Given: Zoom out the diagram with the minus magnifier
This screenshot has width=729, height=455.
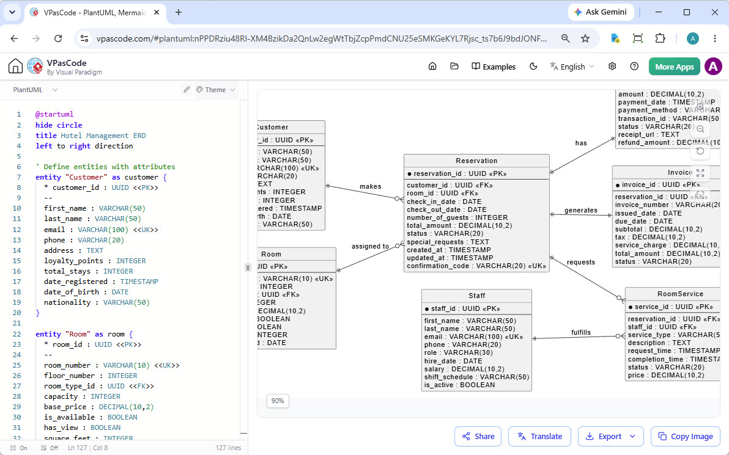Looking at the screenshot, I should click(x=700, y=129).
